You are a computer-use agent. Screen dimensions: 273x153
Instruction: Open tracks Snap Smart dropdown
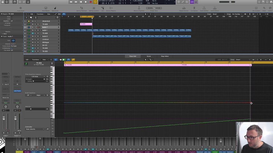(x=219, y=14)
